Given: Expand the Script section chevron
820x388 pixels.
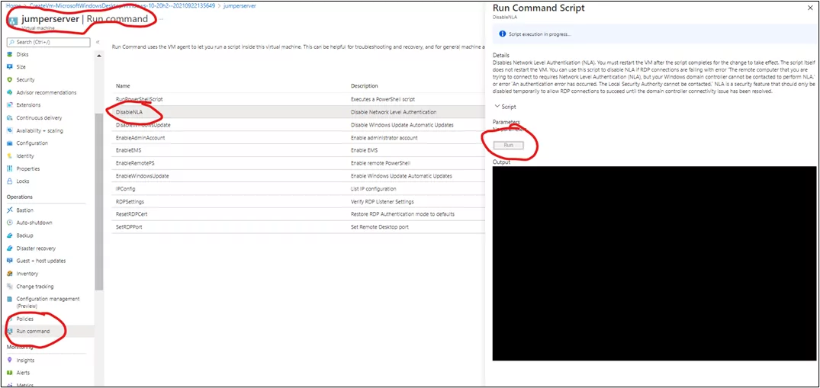Looking at the screenshot, I should (497, 107).
